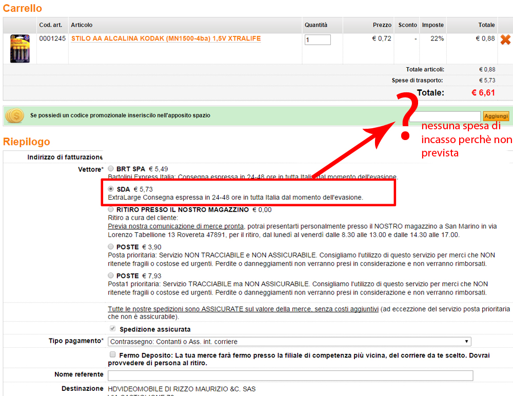Click the quantity field for the Kodak batteries
This screenshot has height=396, width=513.
tap(318, 39)
